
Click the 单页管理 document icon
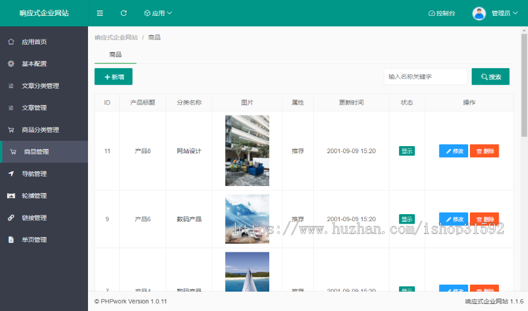pyautogui.click(x=11, y=240)
